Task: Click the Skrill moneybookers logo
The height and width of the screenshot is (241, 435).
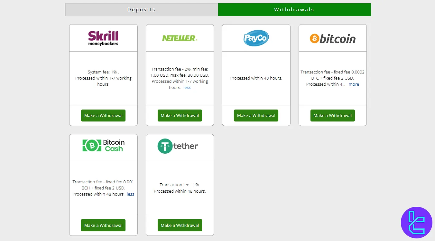Action: 103,38
